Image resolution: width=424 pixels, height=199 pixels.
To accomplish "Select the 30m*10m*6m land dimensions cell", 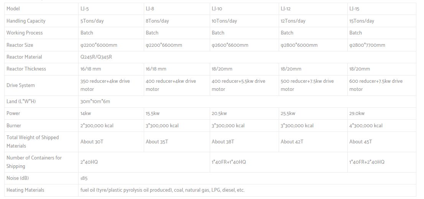I will 95,101.
